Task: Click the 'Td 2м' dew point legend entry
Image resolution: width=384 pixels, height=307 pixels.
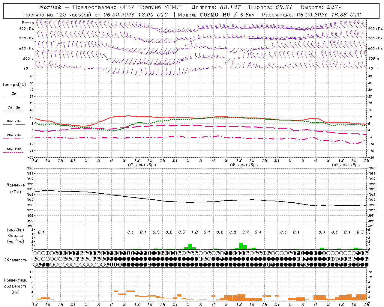Action: pos(14,107)
